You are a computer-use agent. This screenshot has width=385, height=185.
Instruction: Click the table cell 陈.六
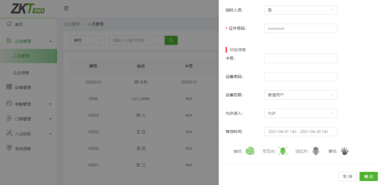(141, 115)
